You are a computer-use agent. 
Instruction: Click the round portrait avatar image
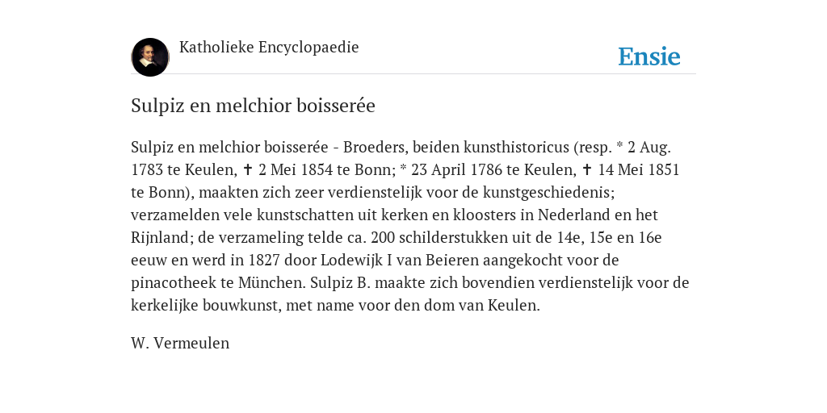point(150,57)
